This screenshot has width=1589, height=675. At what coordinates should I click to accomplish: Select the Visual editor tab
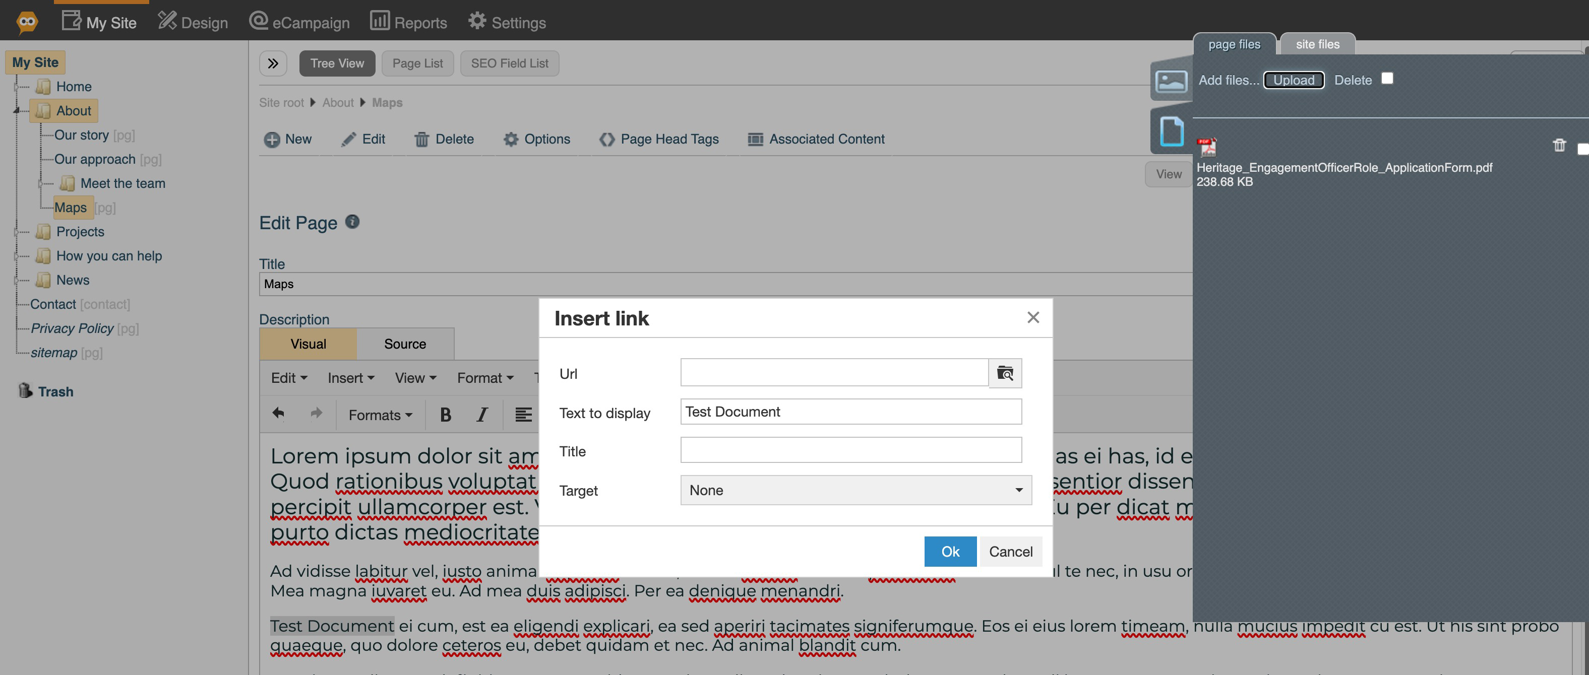pos(309,344)
